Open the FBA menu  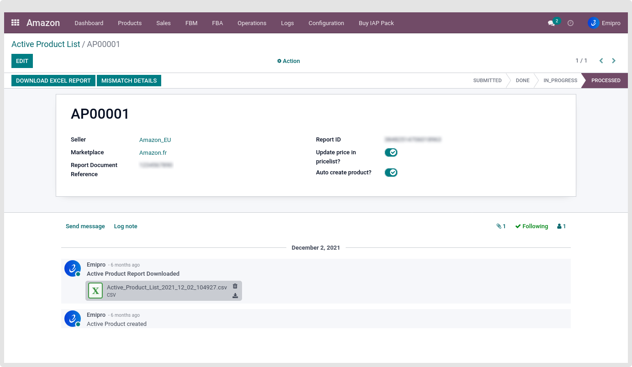point(217,23)
